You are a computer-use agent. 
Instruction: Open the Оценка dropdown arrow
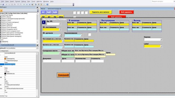(161, 39)
